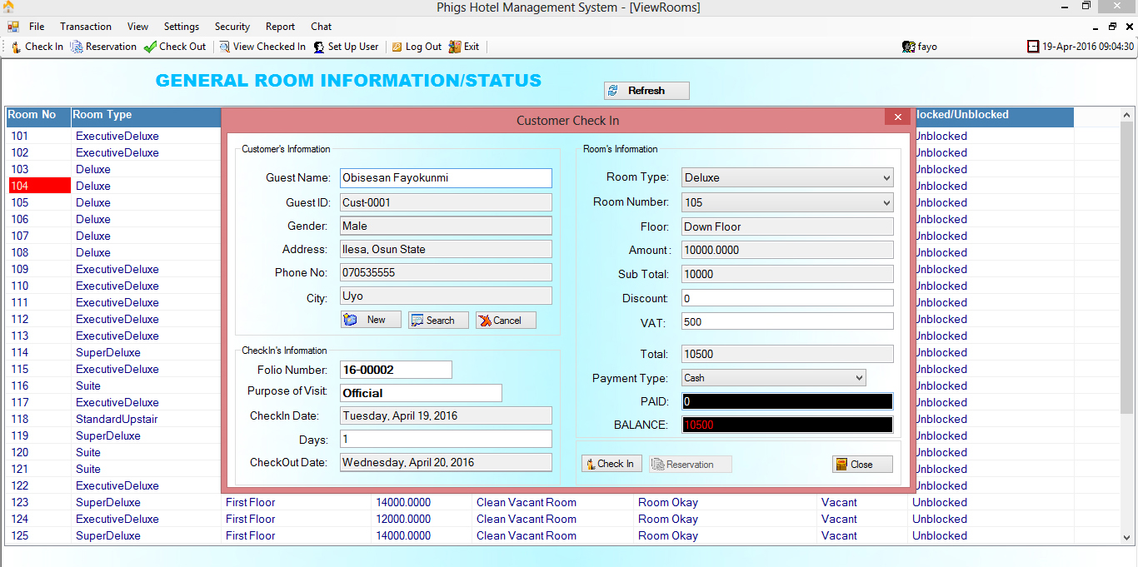Open the Security menu
This screenshot has width=1138, height=567.
(x=232, y=27)
